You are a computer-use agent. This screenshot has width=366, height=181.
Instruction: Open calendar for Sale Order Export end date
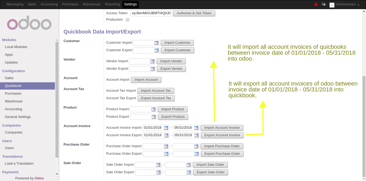click(189, 172)
